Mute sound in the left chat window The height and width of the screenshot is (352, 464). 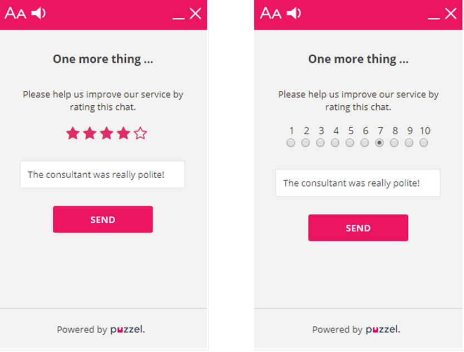click(38, 13)
